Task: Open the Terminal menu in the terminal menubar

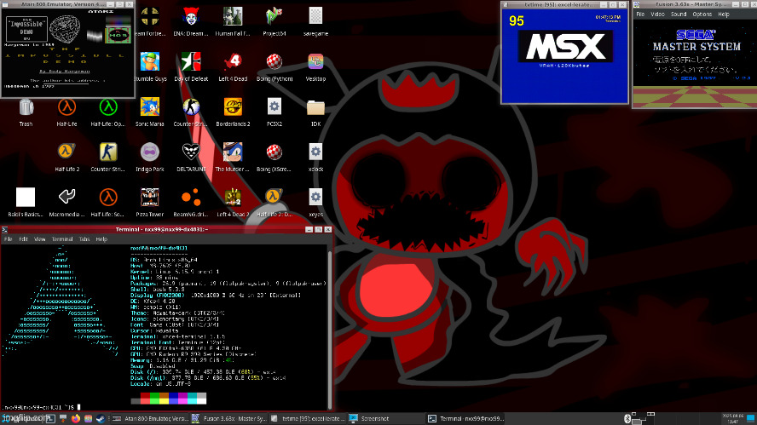Action: [x=62, y=239]
